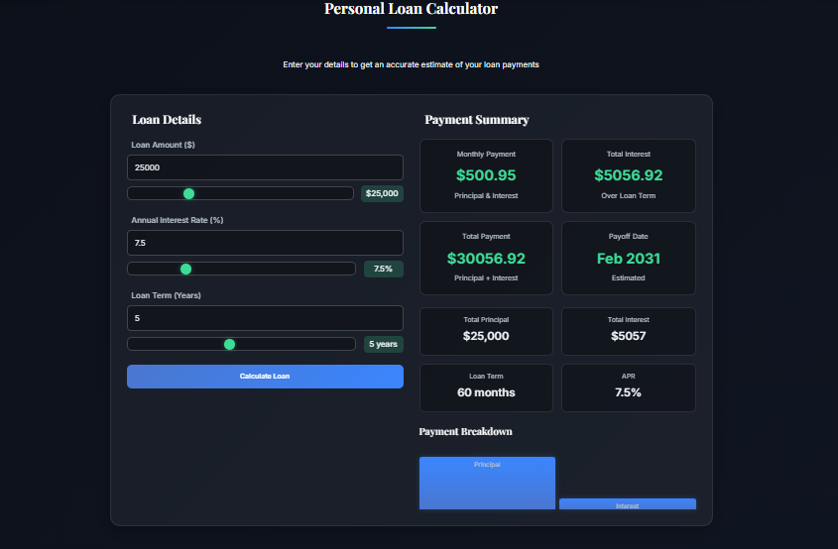Image resolution: width=838 pixels, height=549 pixels.
Task: Focus the Annual Interest Rate input field
Action: coord(265,243)
